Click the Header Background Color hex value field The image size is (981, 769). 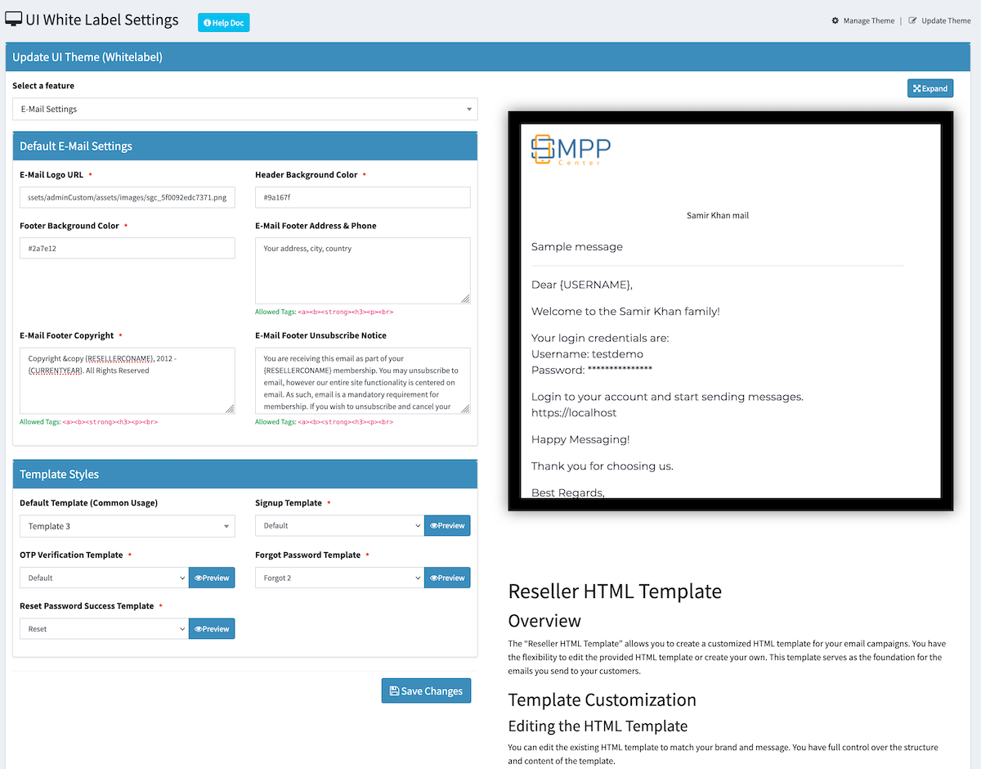pos(363,197)
